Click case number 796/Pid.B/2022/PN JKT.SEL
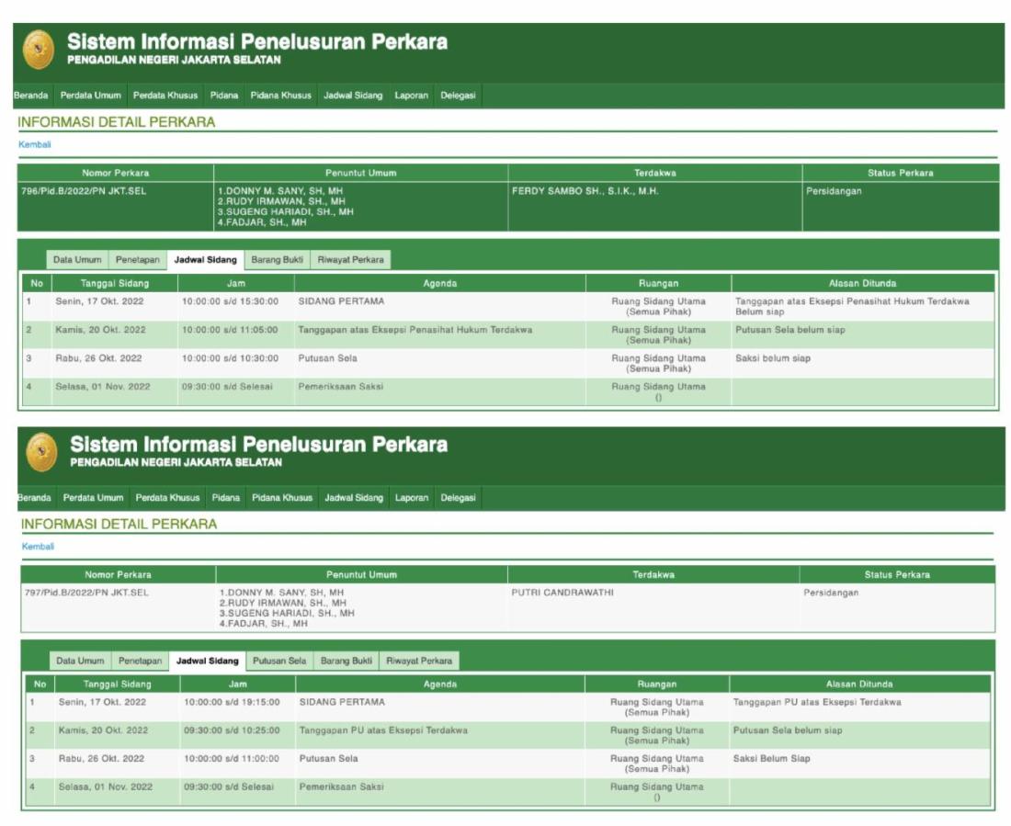 pyautogui.click(x=84, y=191)
